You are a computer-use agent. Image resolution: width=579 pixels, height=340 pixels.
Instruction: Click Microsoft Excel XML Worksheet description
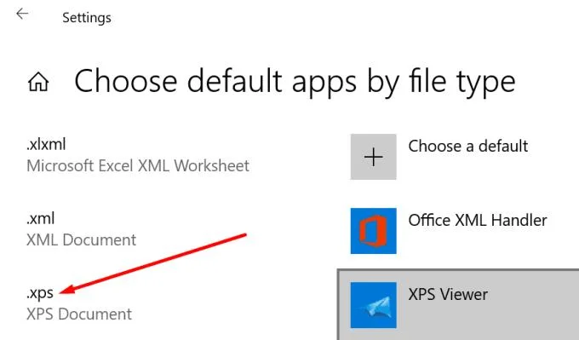(138, 166)
